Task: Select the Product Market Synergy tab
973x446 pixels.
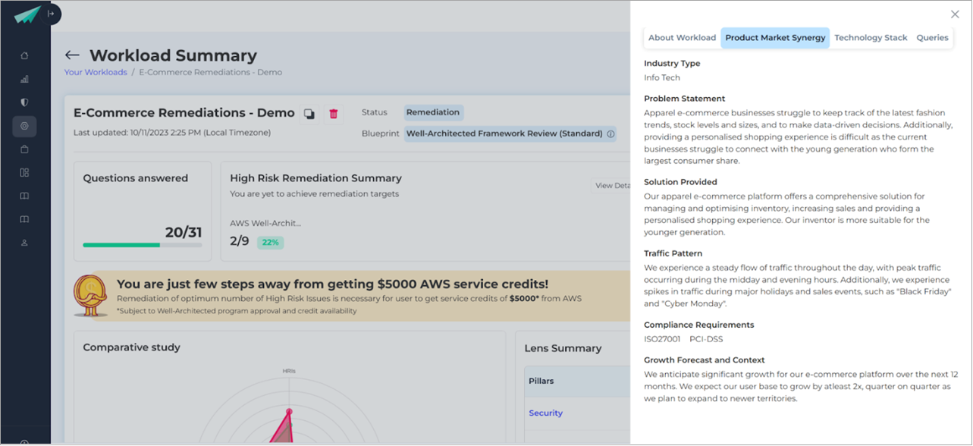Action: (x=775, y=38)
